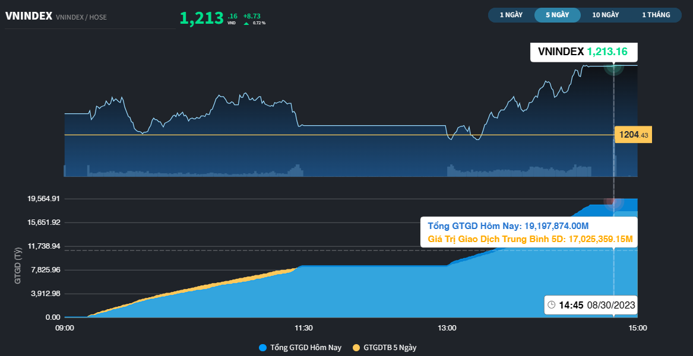Click the blue Tổng GTGD Hôm Nay legend dot
693x356 pixels.
(x=263, y=348)
